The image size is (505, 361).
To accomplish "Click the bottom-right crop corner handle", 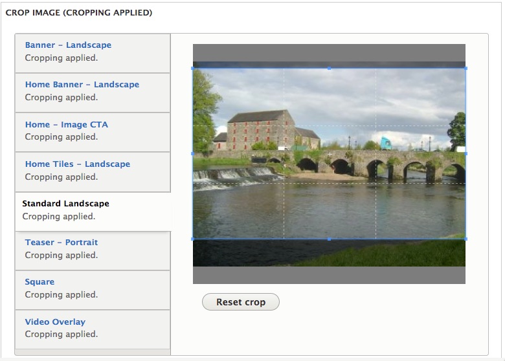I will (x=466, y=239).
